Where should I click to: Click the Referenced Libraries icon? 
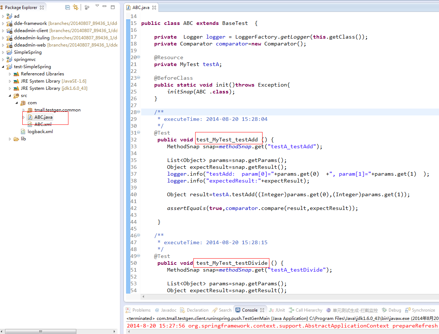16,74
